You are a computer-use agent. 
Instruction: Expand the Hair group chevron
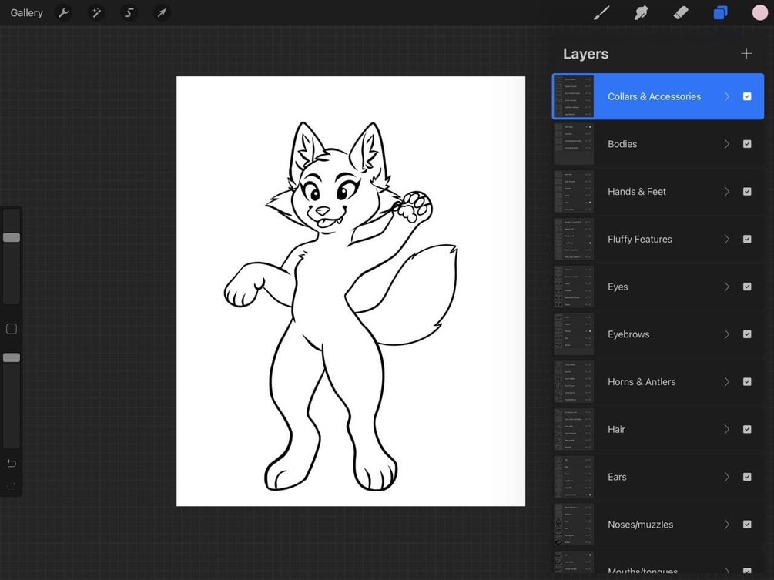coord(726,430)
